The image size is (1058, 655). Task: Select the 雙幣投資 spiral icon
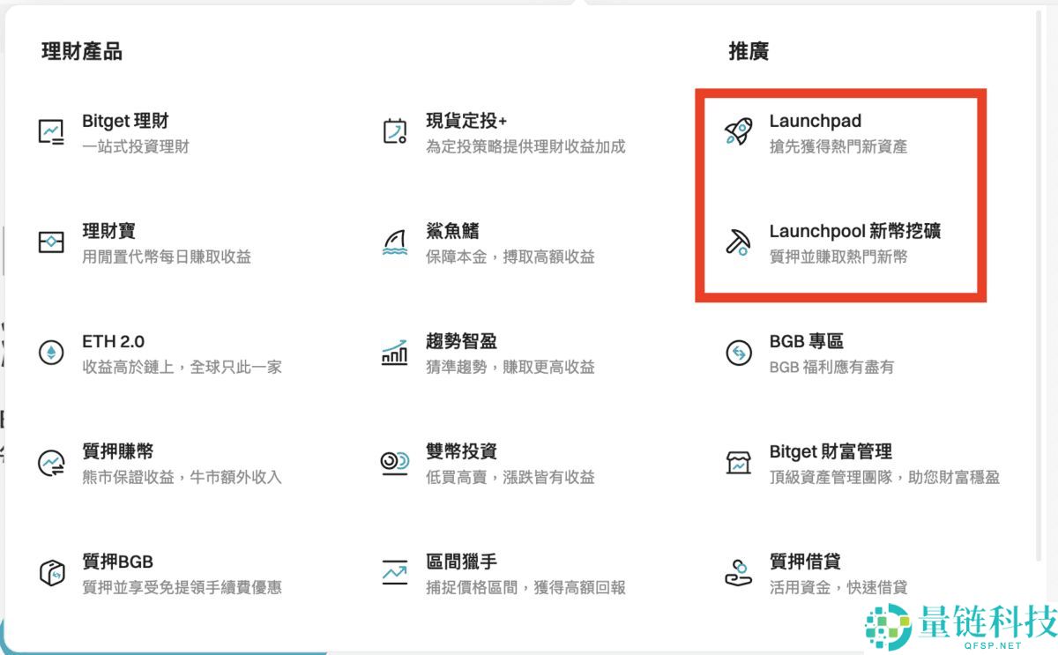point(393,460)
